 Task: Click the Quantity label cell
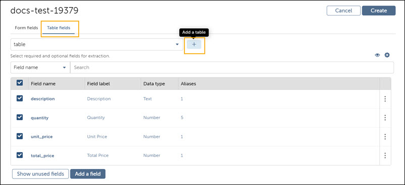pyautogui.click(x=96, y=118)
